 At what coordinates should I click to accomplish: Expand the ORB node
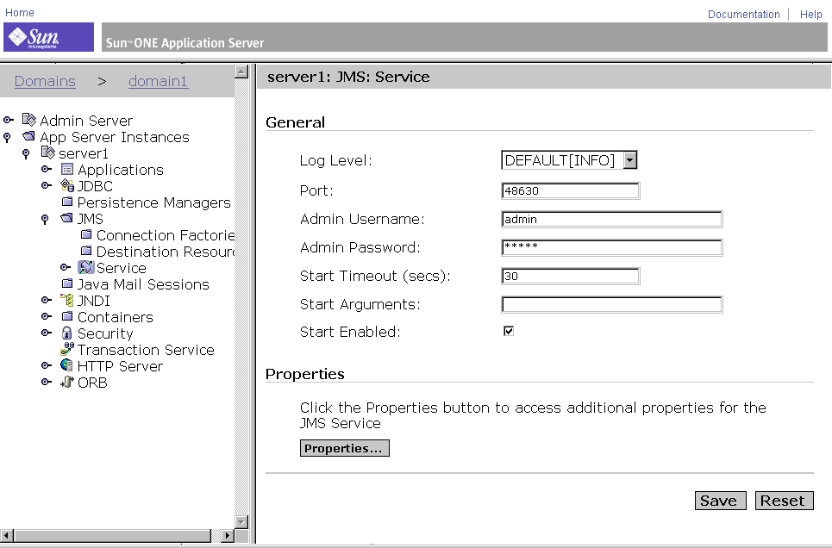click(x=47, y=382)
